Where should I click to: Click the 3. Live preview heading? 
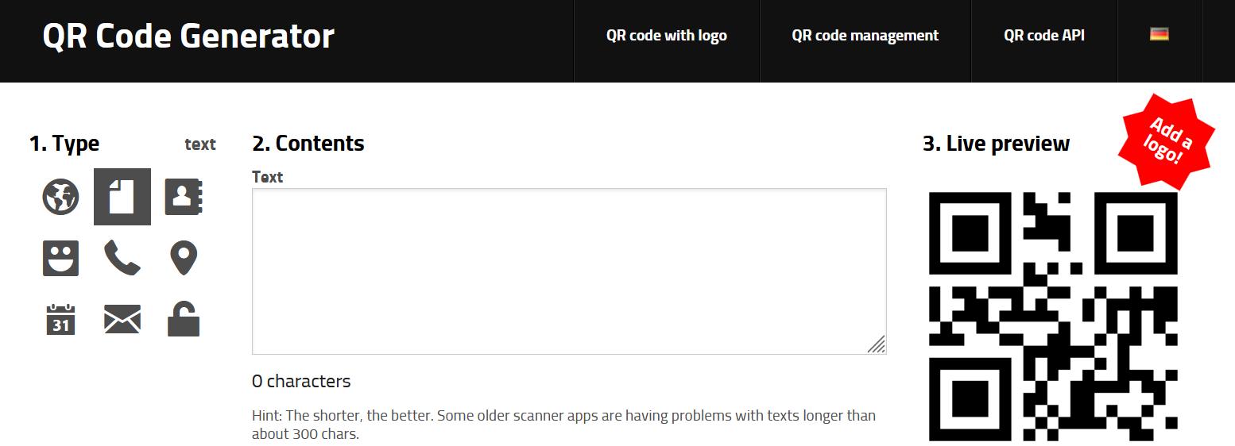pyautogui.click(x=996, y=144)
